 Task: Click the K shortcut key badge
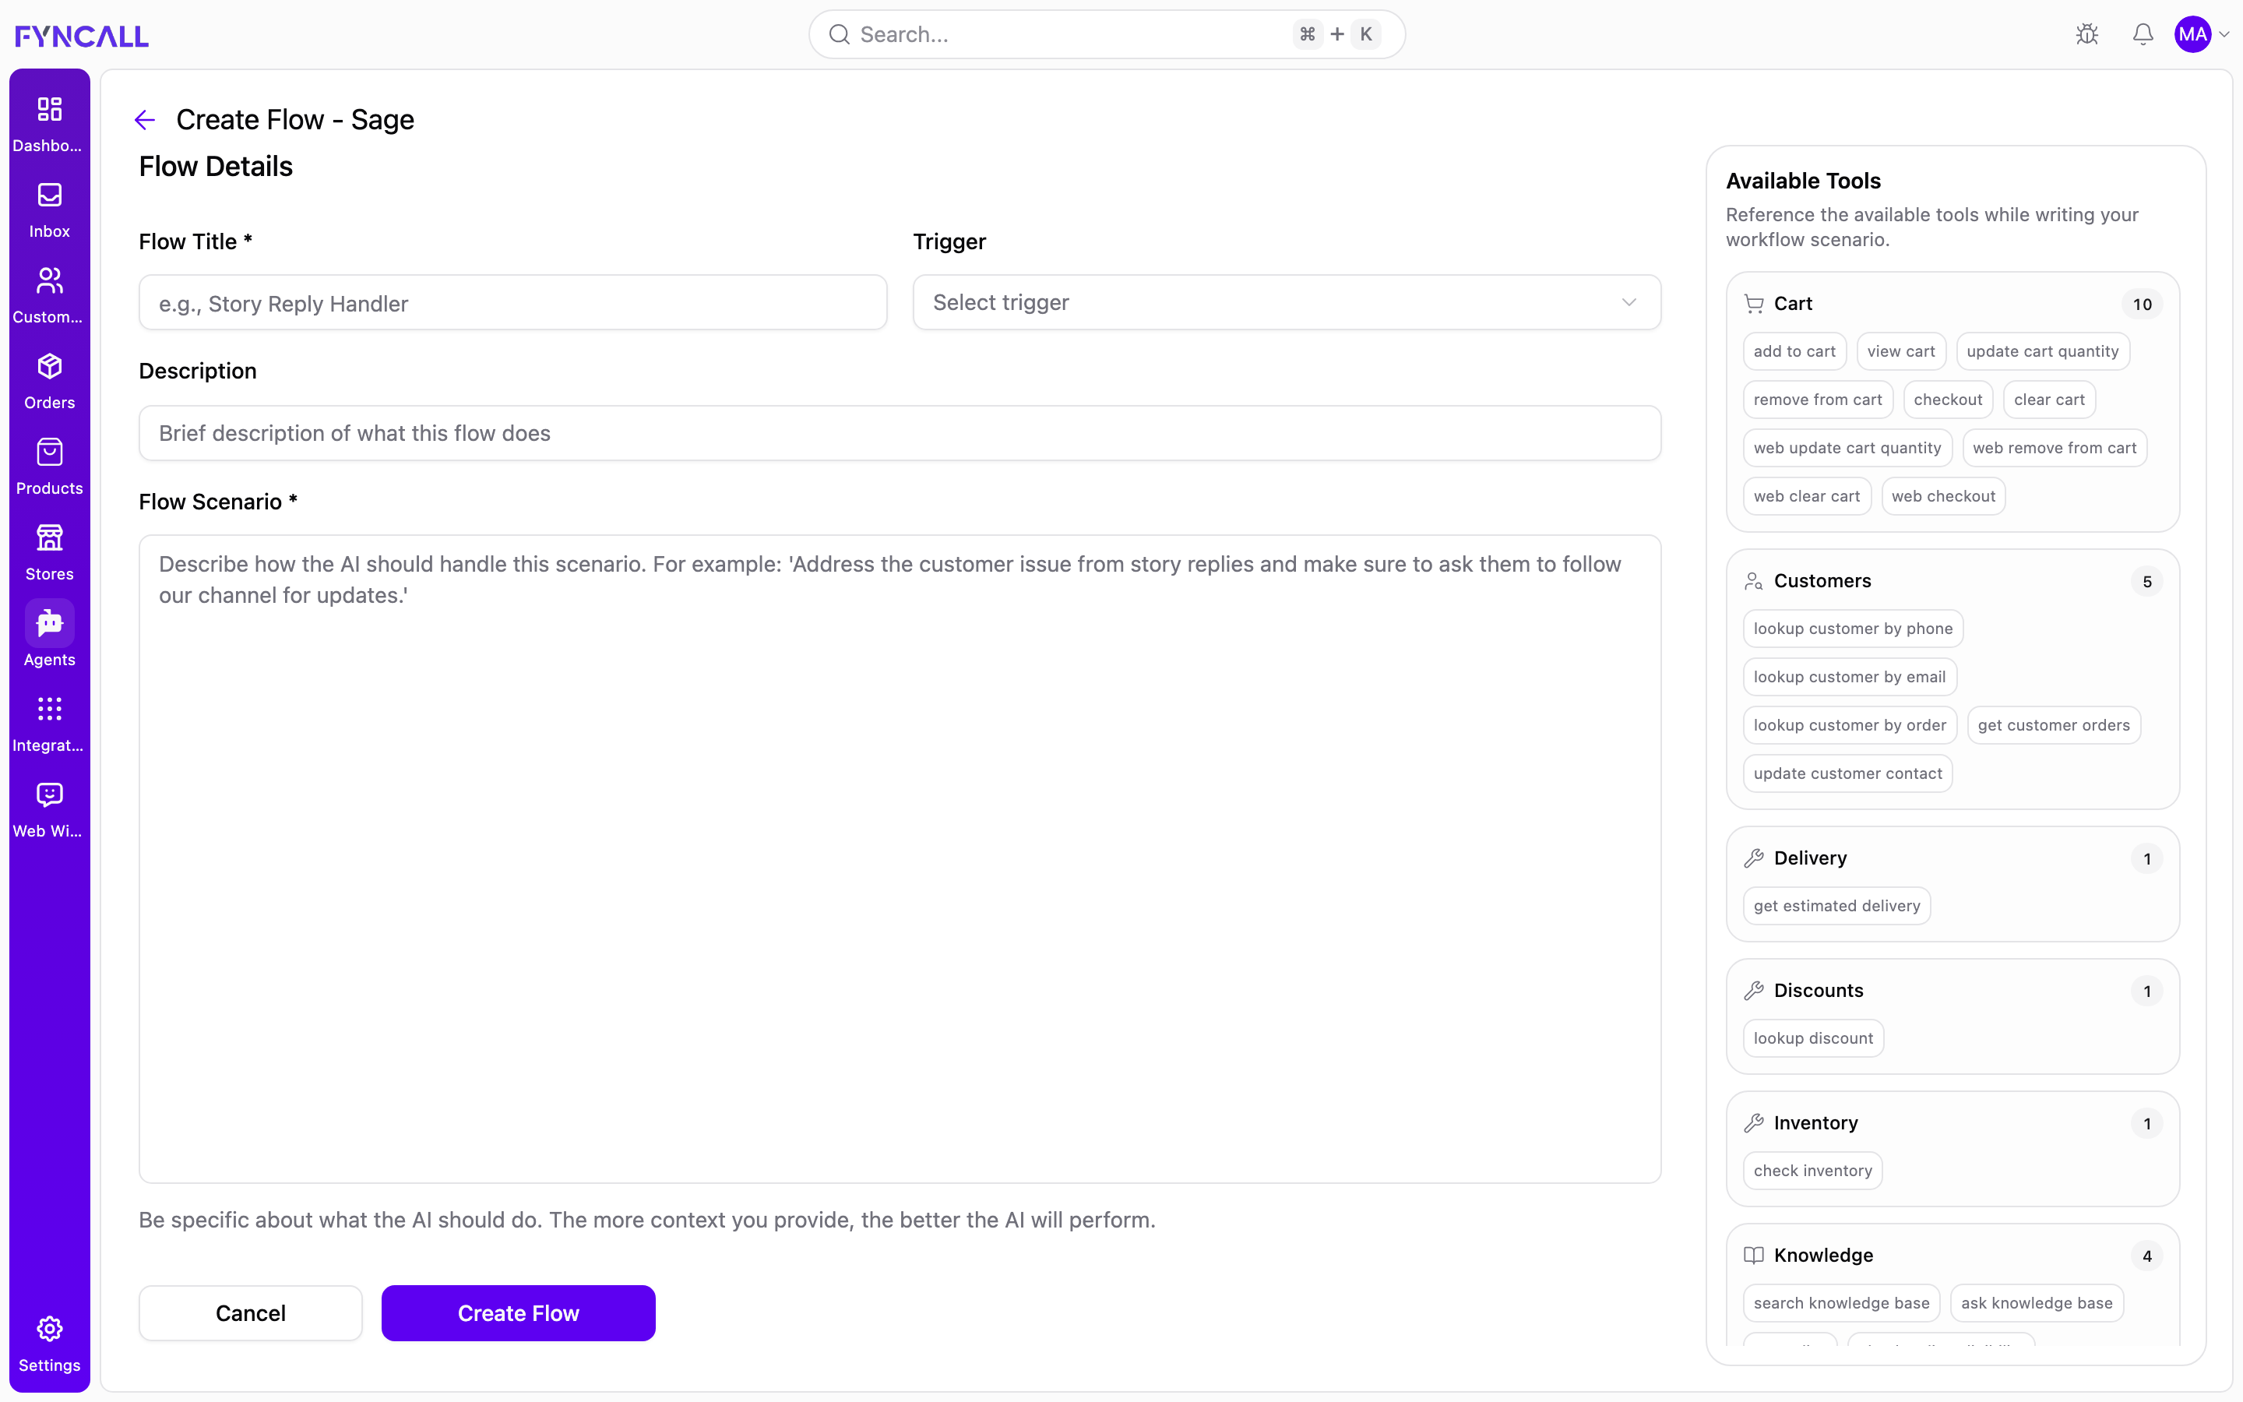point(1365,34)
